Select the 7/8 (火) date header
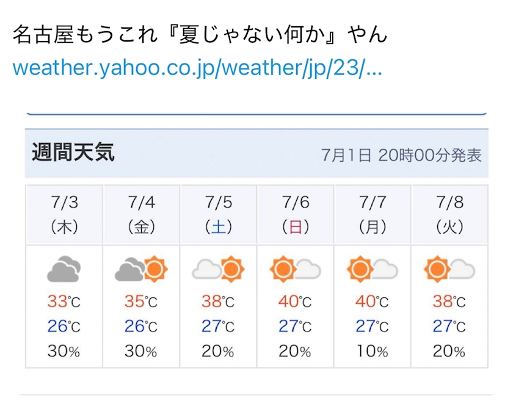Image resolution: width=513 pixels, height=420 pixels. pos(450,214)
